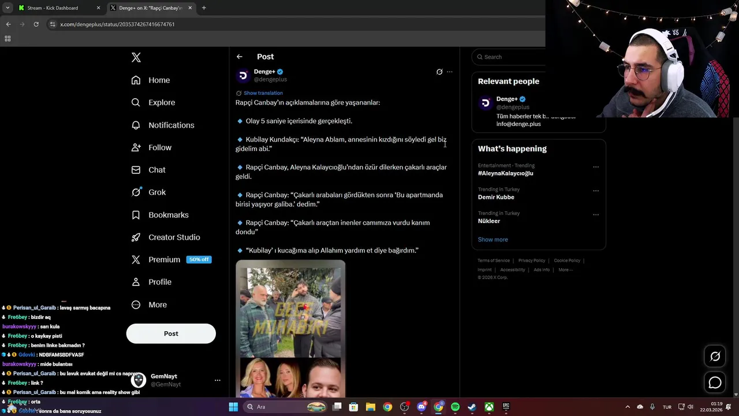Open Premium in the X sidebar
739x416 pixels.
(171, 259)
